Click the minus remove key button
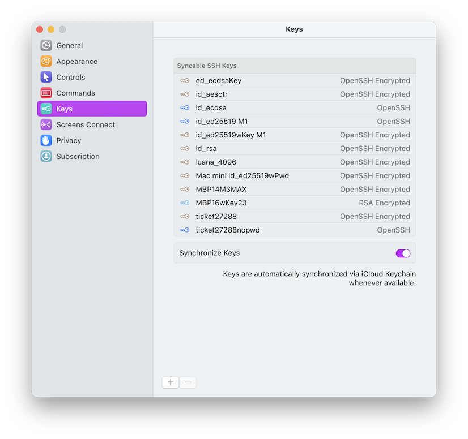Image resolution: width=468 pixels, height=439 pixels. pyautogui.click(x=188, y=382)
